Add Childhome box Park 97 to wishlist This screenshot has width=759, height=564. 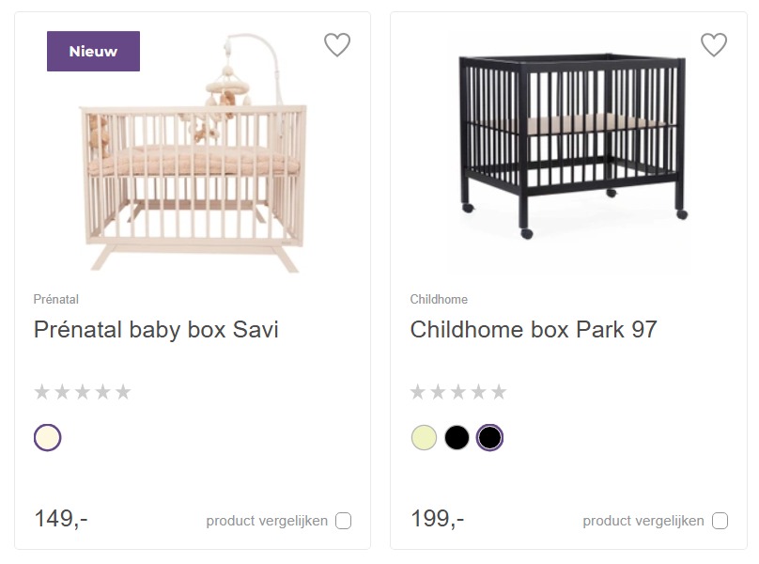(714, 44)
